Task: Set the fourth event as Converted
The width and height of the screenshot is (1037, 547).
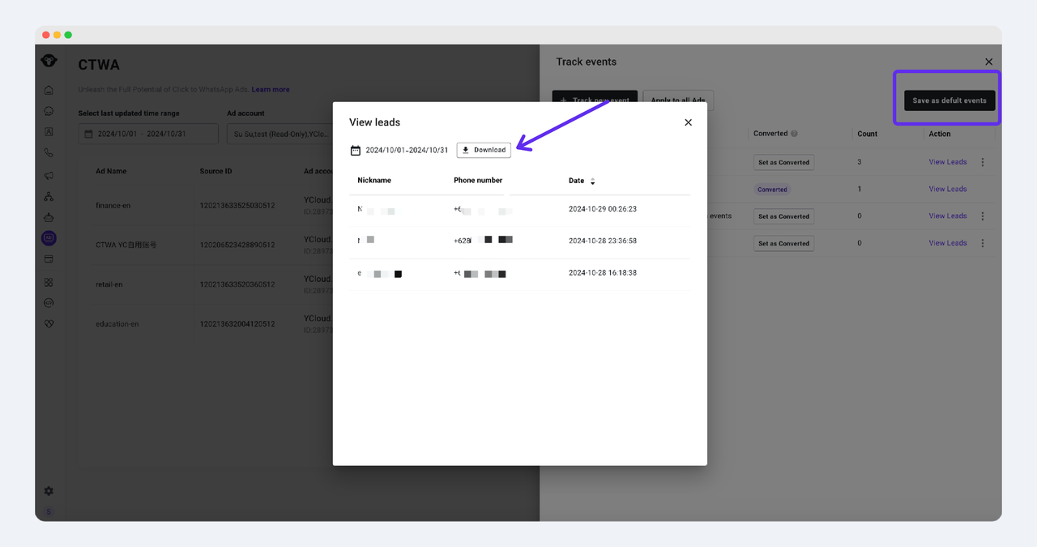Action: (783, 243)
